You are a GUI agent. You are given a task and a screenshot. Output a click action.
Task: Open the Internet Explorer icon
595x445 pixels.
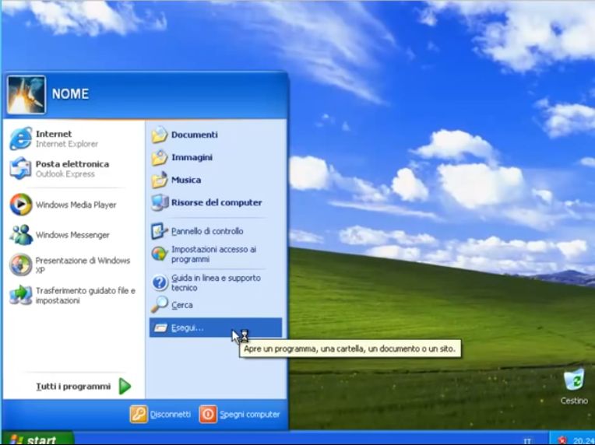(x=20, y=138)
